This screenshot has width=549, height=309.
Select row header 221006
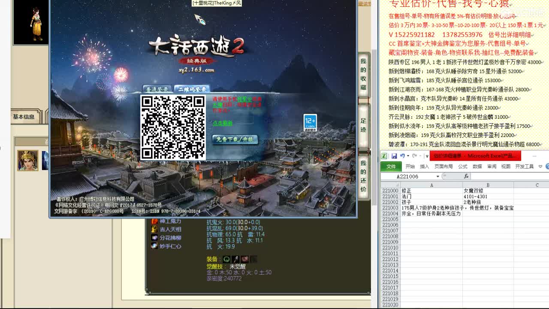390,225
